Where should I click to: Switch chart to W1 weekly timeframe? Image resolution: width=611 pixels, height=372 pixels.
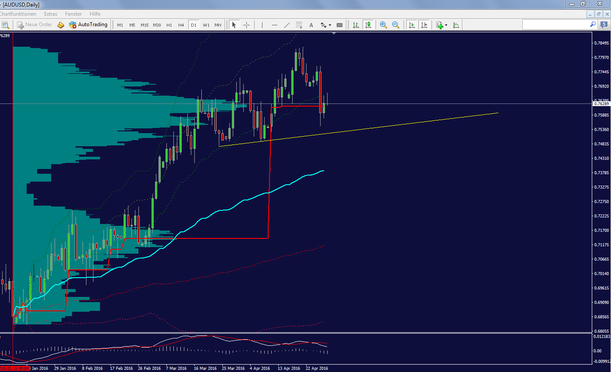coord(206,25)
